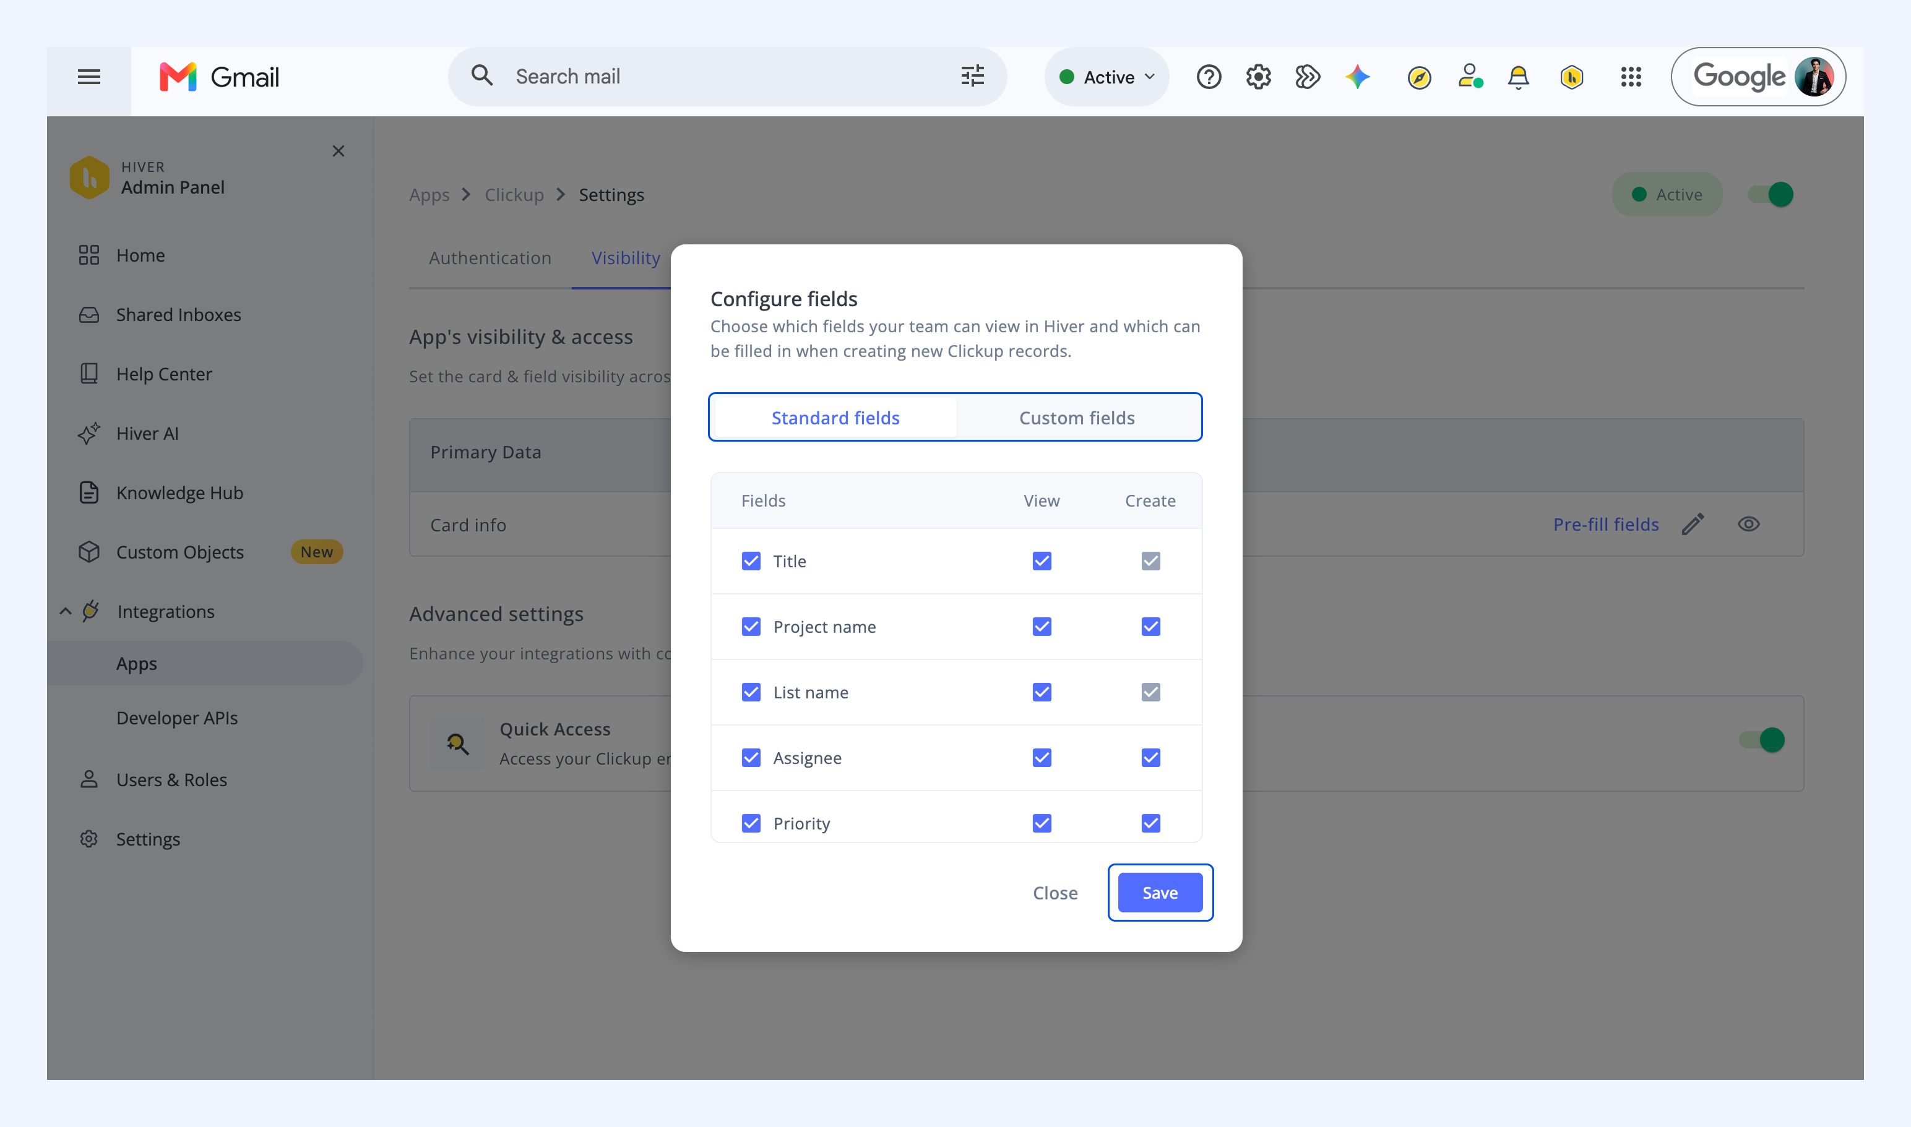Viewport: 1911px width, 1127px height.
Task: Switch to Custom fields tab
Action: click(1077, 418)
